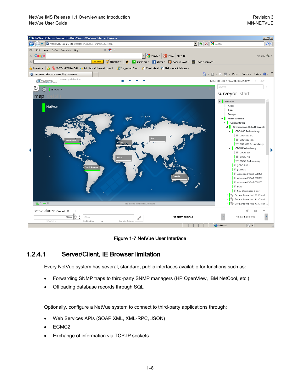Open the IE File menu
Screen dimensions: 300x389
pos(31,50)
